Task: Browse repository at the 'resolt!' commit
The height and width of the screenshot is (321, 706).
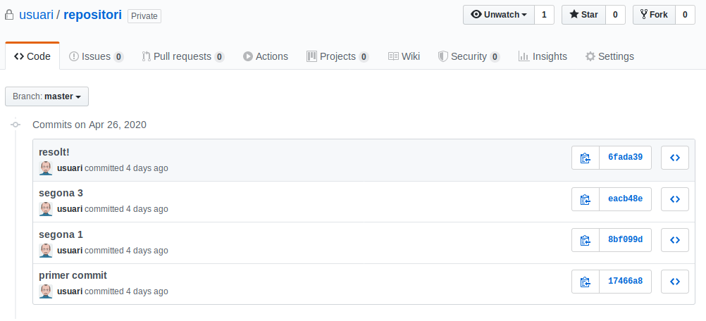Action: pos(674,158)
